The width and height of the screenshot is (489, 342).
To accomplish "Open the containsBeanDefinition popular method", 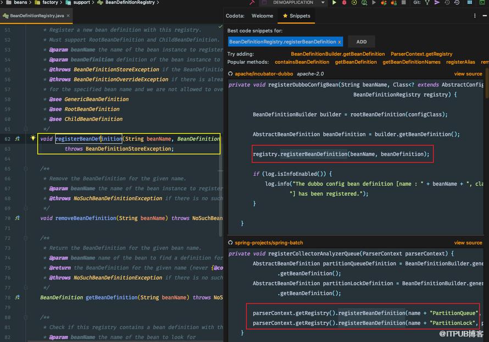I will (302, 62).
